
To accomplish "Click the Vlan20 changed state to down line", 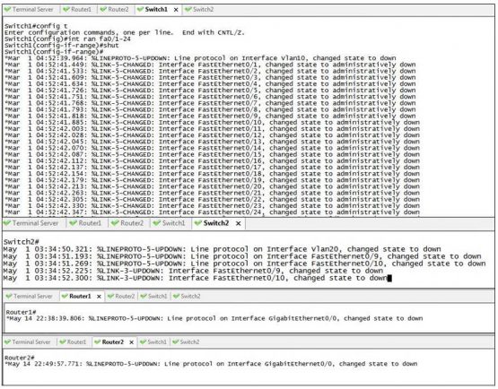I will tap(222, 249).
